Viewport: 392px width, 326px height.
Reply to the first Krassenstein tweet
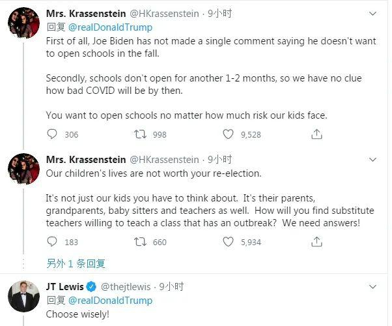click(53, 134)
